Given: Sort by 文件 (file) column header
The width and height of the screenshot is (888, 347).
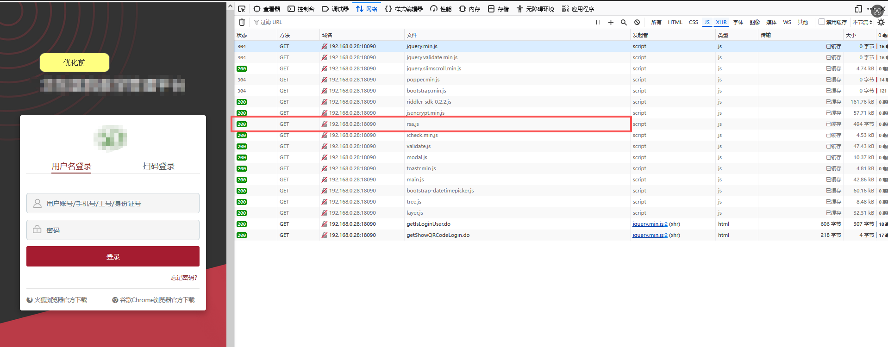Looking at the screenshot, I should (518, 35).
